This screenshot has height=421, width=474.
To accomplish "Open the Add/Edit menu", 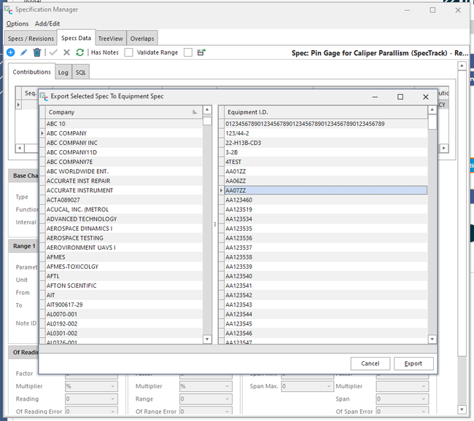I will click(x=47, y=24).
